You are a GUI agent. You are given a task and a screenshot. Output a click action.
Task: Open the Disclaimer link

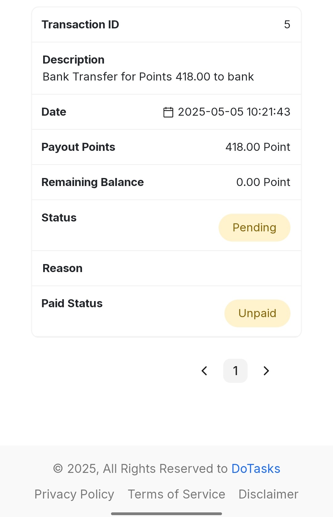268,494
